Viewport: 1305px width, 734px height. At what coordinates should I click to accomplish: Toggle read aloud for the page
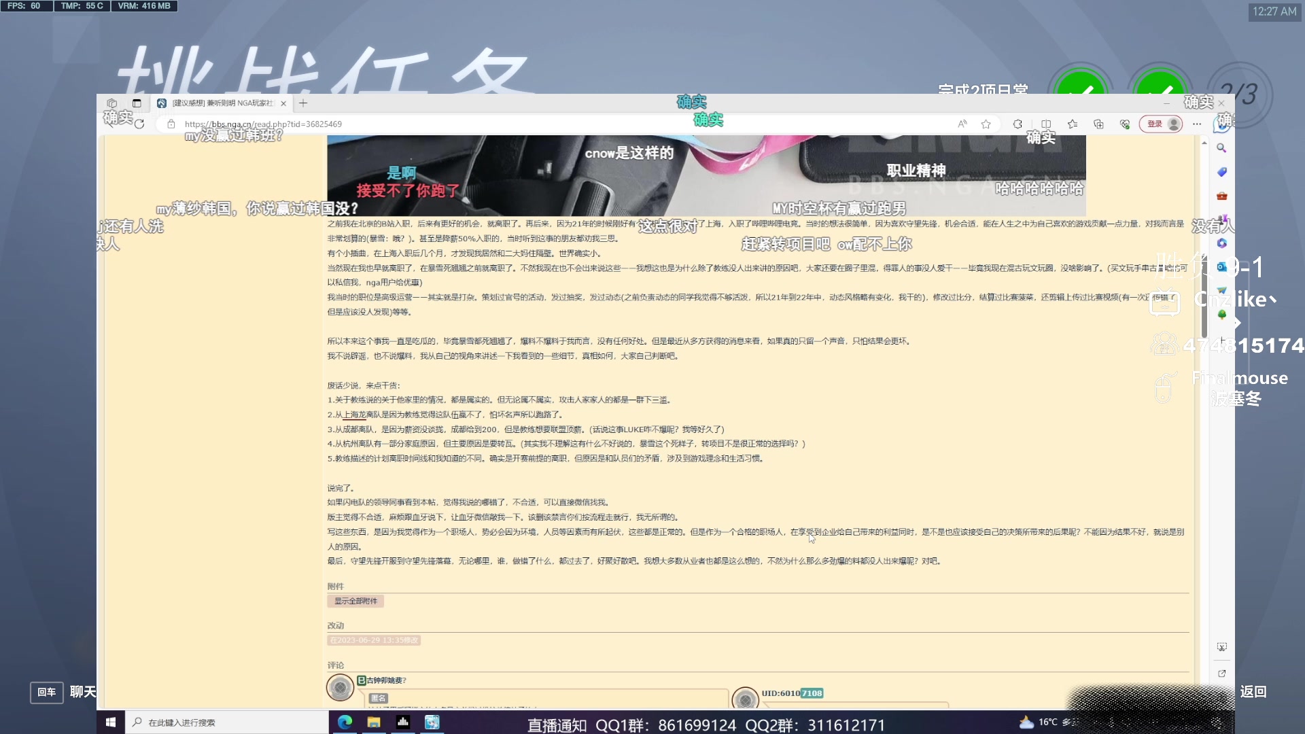point(962,124)
